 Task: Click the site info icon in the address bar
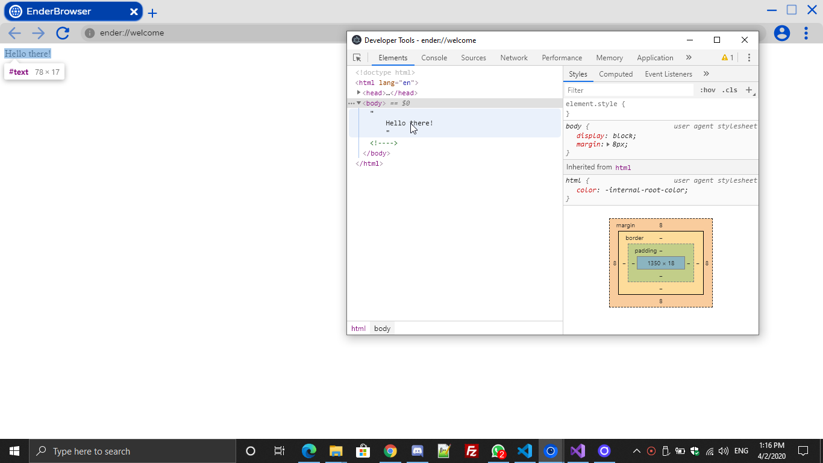click(89, 33)
